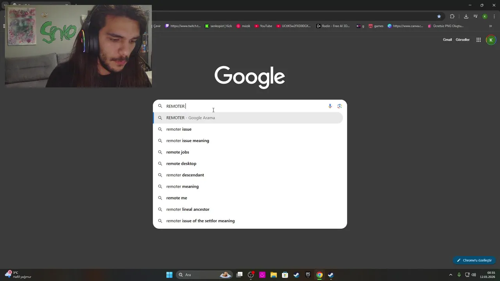This screenshot has width=500, height=281.
Task: Open the UCtlKSw2FXD00GX bookmark
Action: (x=293, y=26)
